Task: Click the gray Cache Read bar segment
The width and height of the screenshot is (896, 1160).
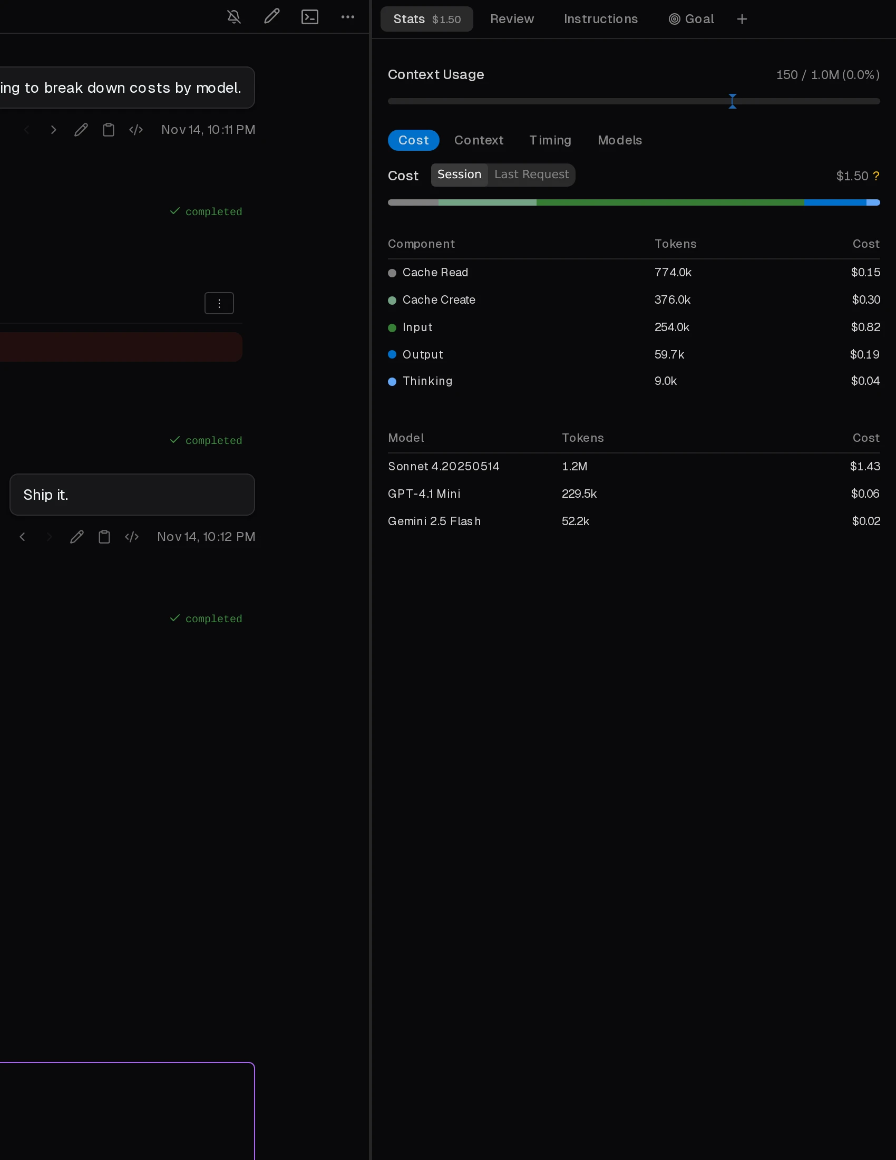Action: coord(413,202)
